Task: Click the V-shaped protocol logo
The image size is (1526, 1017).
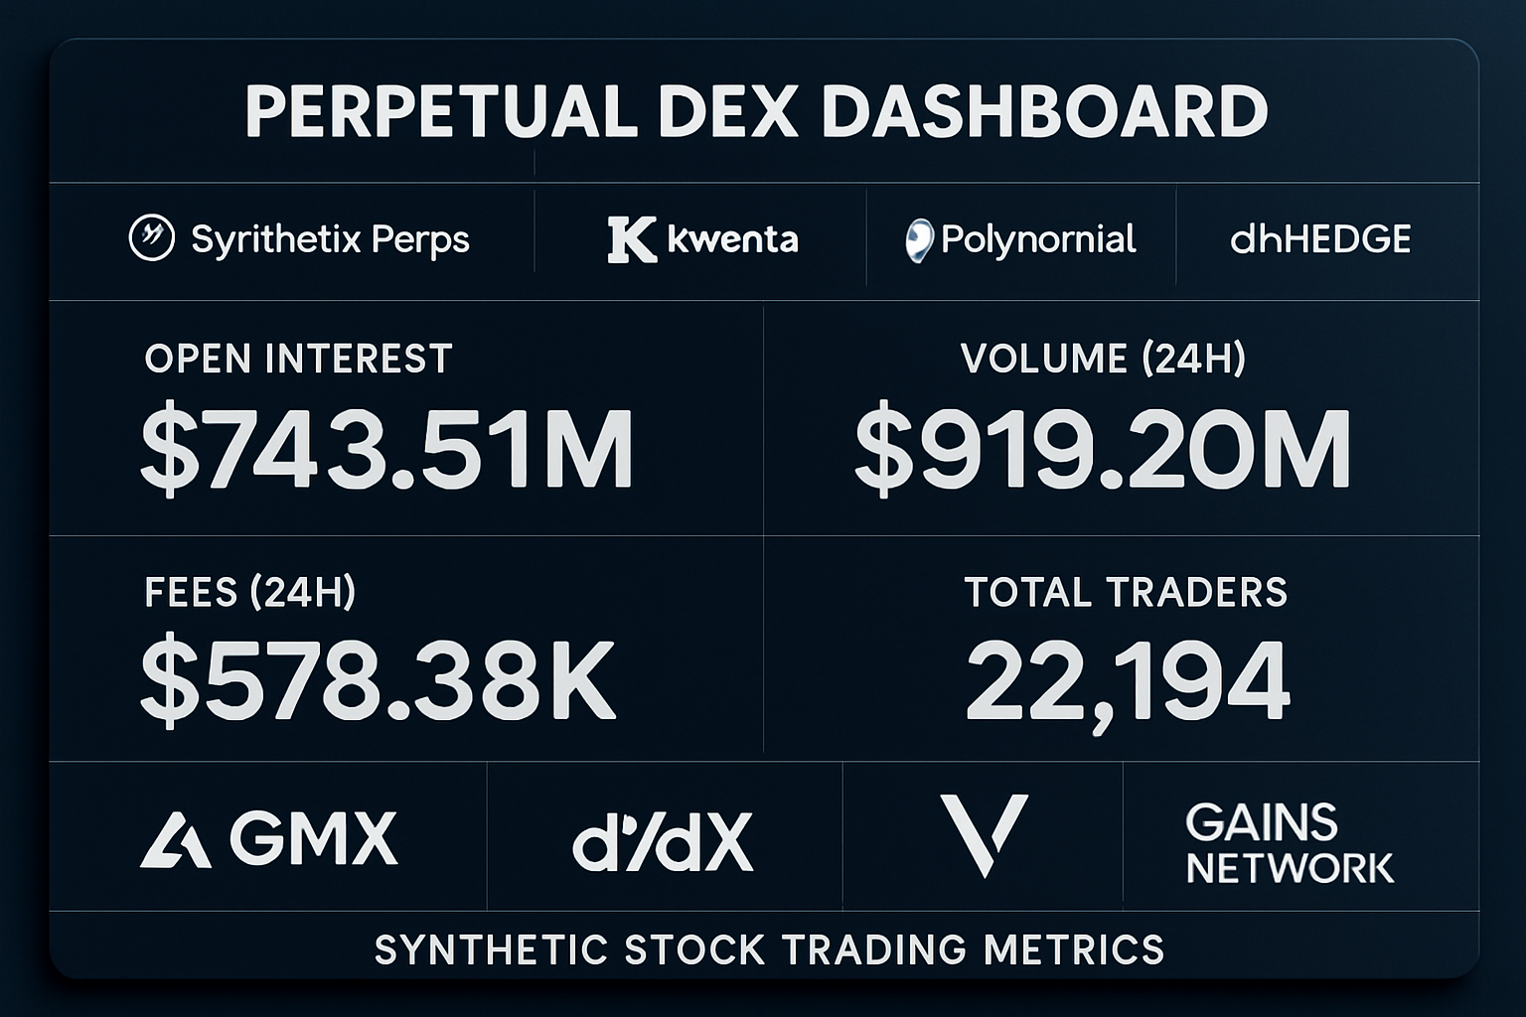Action: pyautogui.click(x=984, y=835)
